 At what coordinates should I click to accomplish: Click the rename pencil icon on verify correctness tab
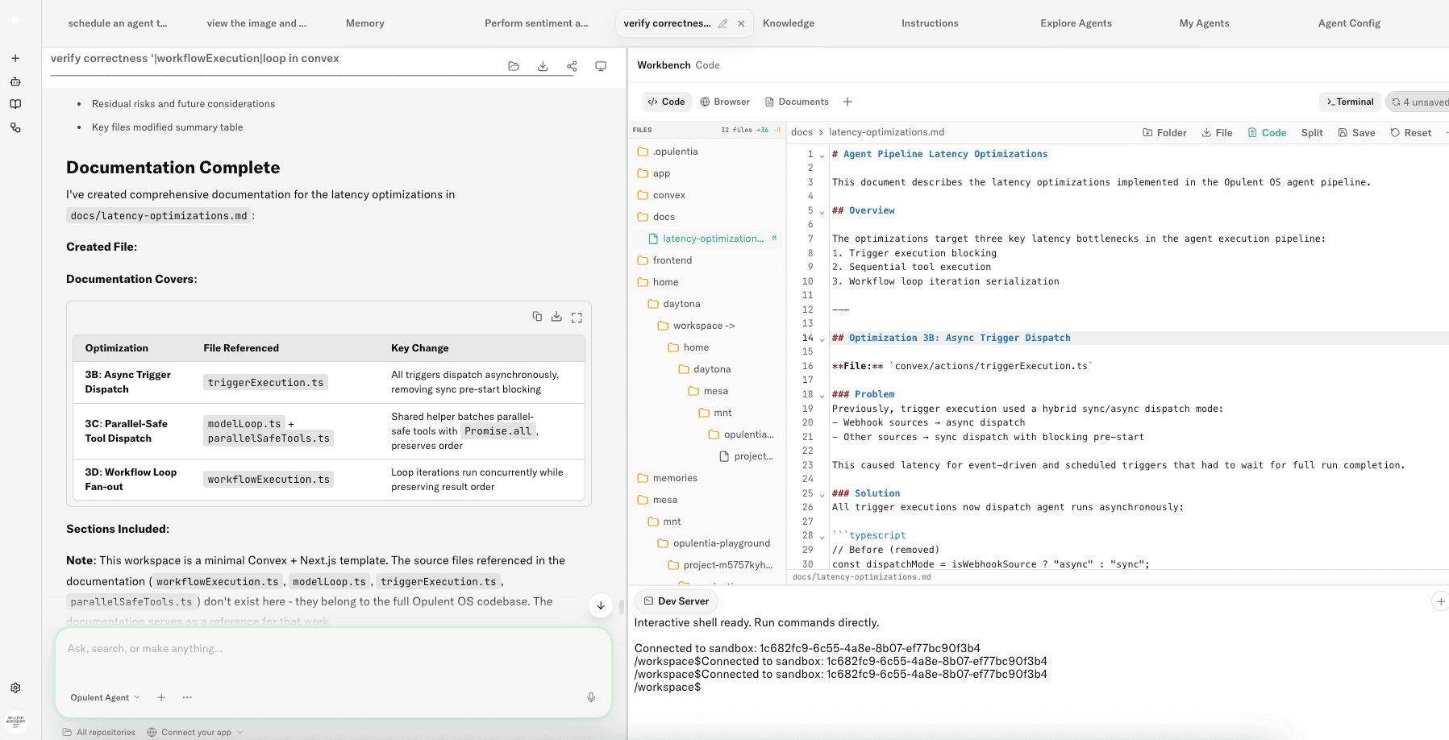(x=722, y=23)
